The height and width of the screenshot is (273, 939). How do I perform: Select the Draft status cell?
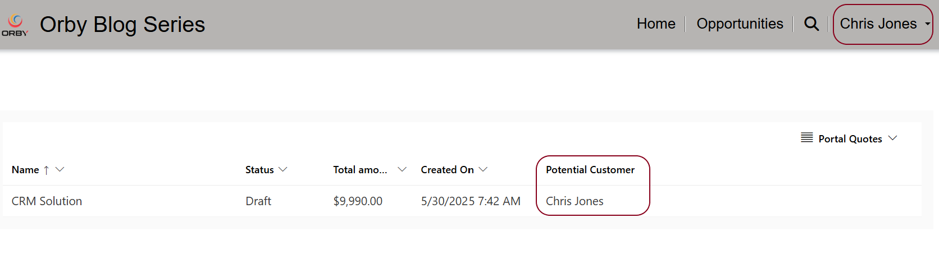(258, 201)
